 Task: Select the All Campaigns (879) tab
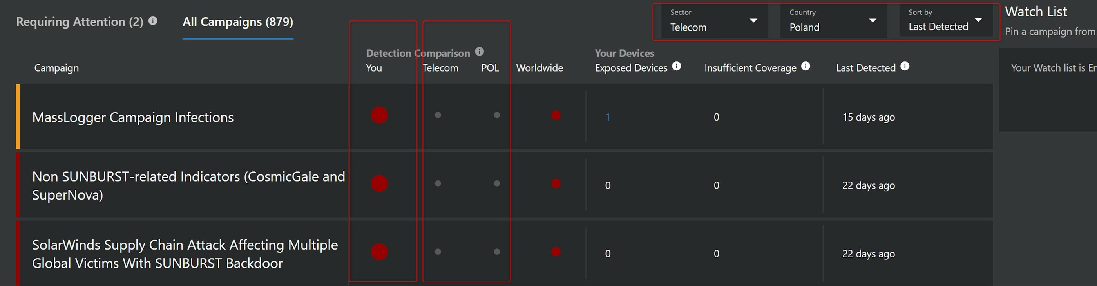coord(238,22)
